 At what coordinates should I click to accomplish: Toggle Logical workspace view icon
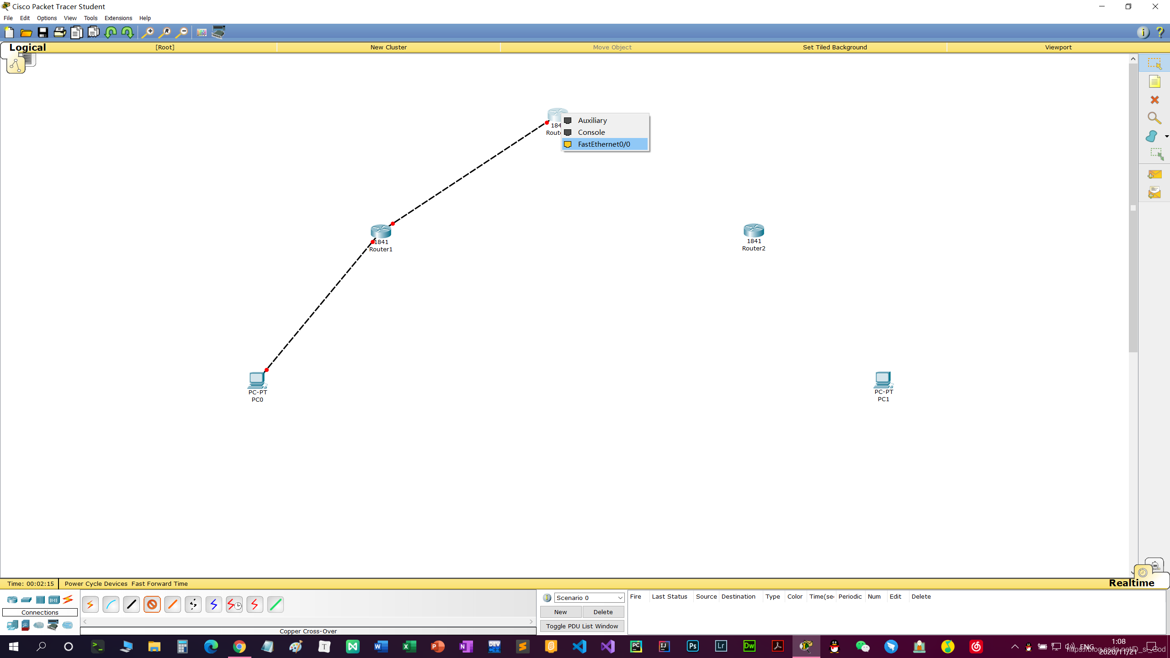[16, 65]
